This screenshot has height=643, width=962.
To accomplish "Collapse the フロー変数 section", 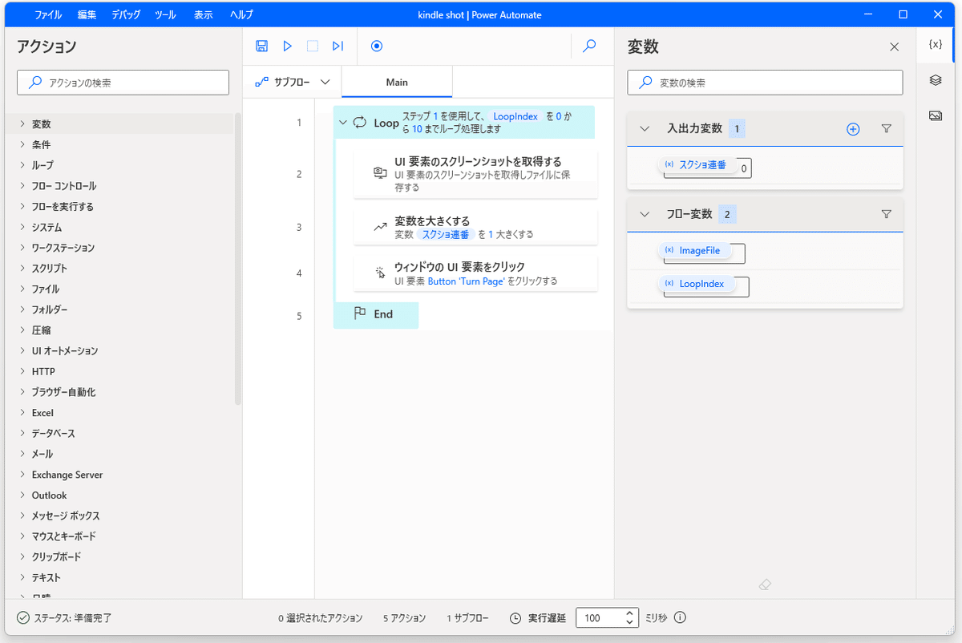I will 645,214.
